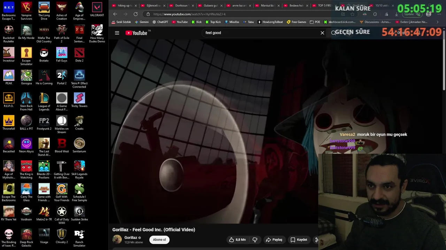Select Tricky Towers desktop icon
The width and height of the screenshot is (446, 250).
(79, 100)
